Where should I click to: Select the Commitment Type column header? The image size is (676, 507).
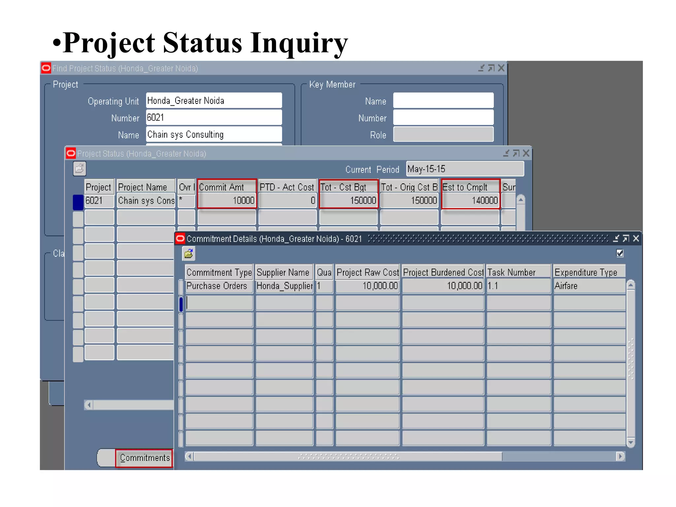pyautogui.click(x=219, y=272)
